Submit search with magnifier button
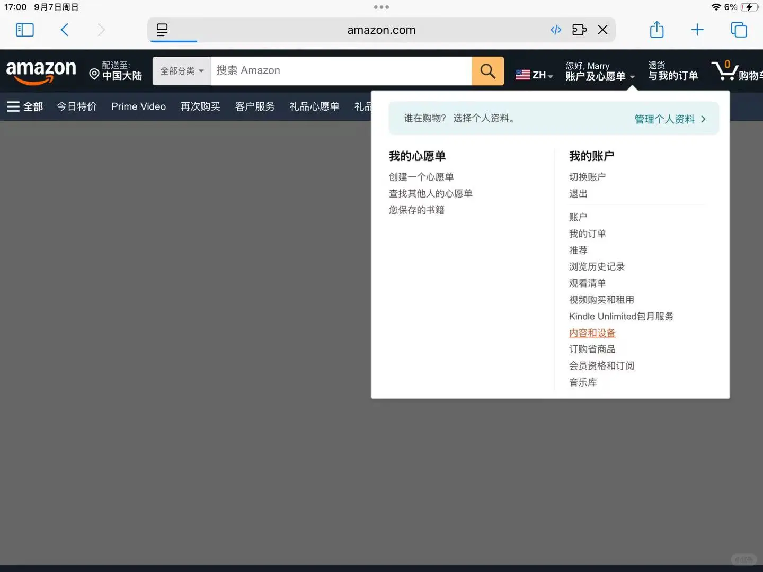Image resolution: width=763 pixels, height=572 pixels. click(487, 71)
